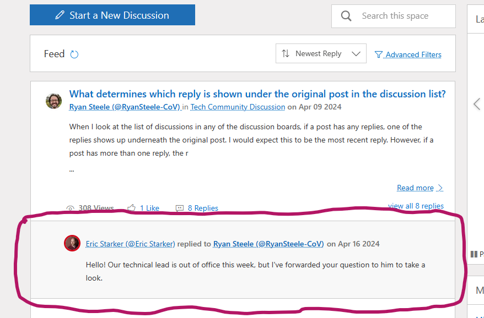Open Ryan Steele's profile picture on the post
The image size is (484, 318).
click(53, 101)
